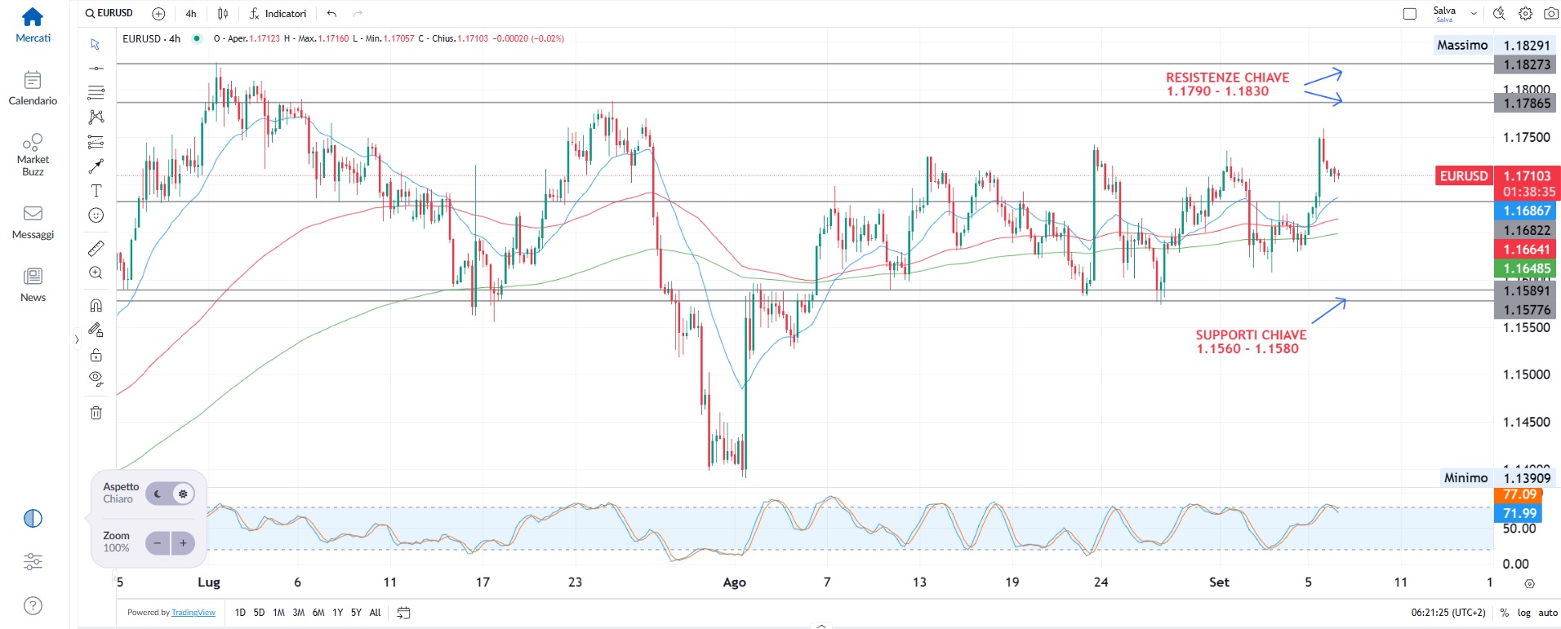Image resolution: width=1561 pixels, height=629 pixels.
Task: Open the 4h timeframe selector
Action: (191, 13)
